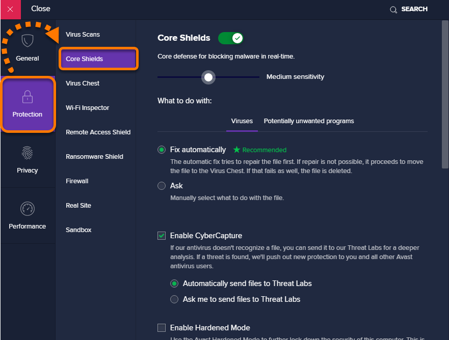The height and width of the screenshot is (340, 449).
Task: Open Virus Chest settings
Action: (83, 83)
